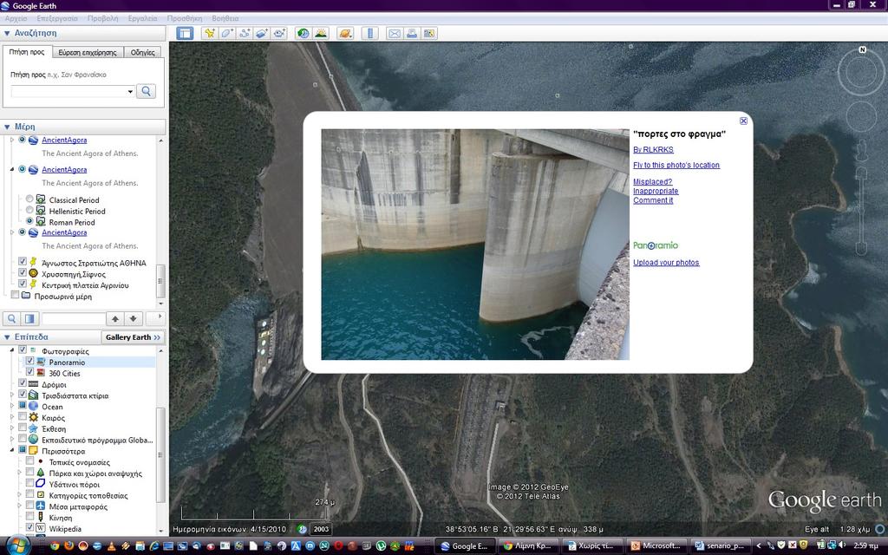Open the Αρχείο menu

[x=16, y=19]
